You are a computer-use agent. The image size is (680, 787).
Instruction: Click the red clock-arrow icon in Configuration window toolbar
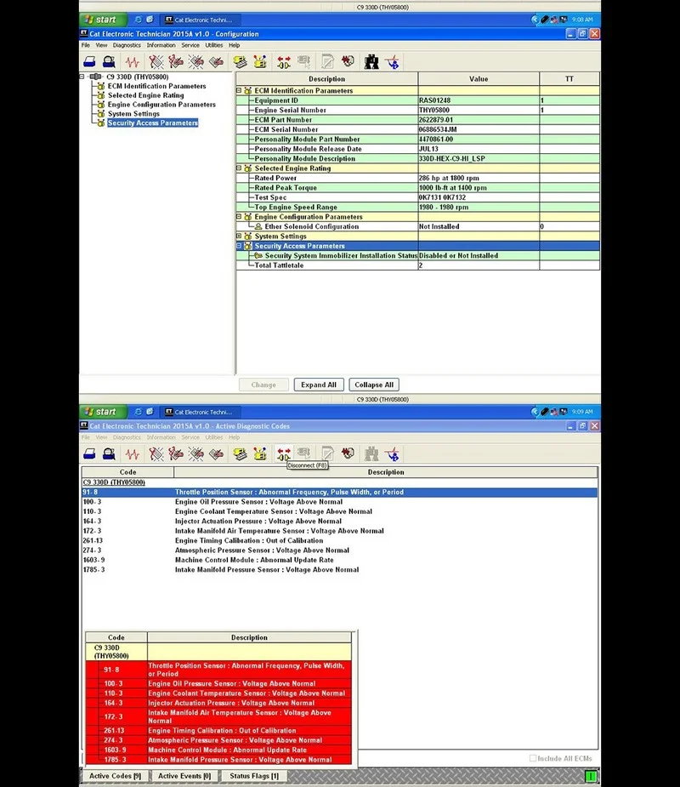point(348,62)
